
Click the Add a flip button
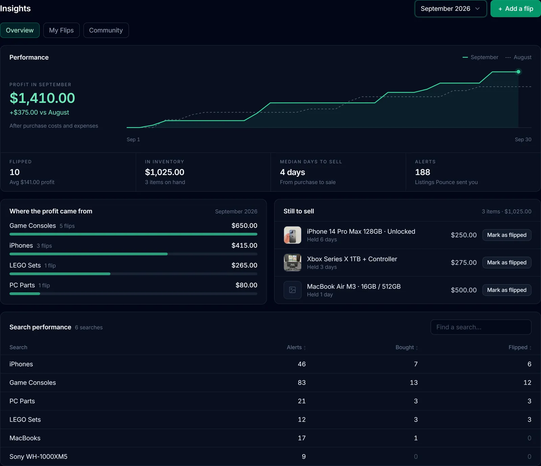(516, 9)
